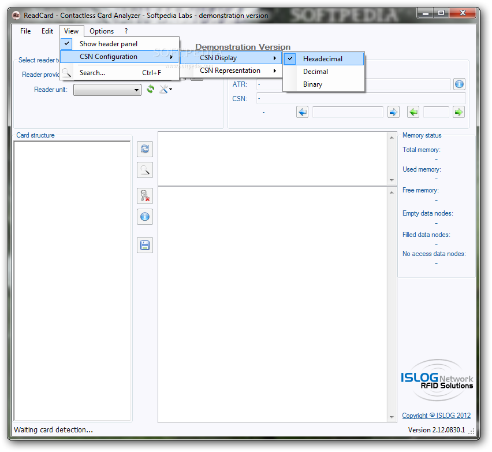Image resolution: width=492 pixels, height=452 pixels.
Task: Open the Copyright ISLOG 2012 link
Action: pyautogui.click(x=436, y=416)
